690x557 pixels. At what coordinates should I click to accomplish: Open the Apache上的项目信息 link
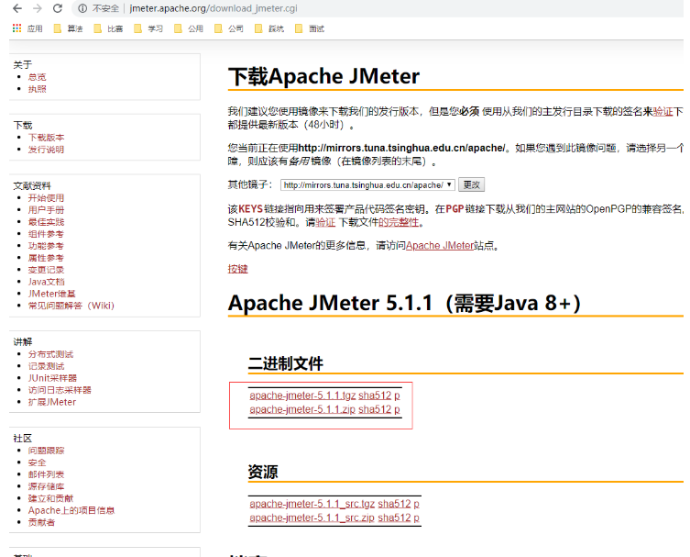point(71,510)
